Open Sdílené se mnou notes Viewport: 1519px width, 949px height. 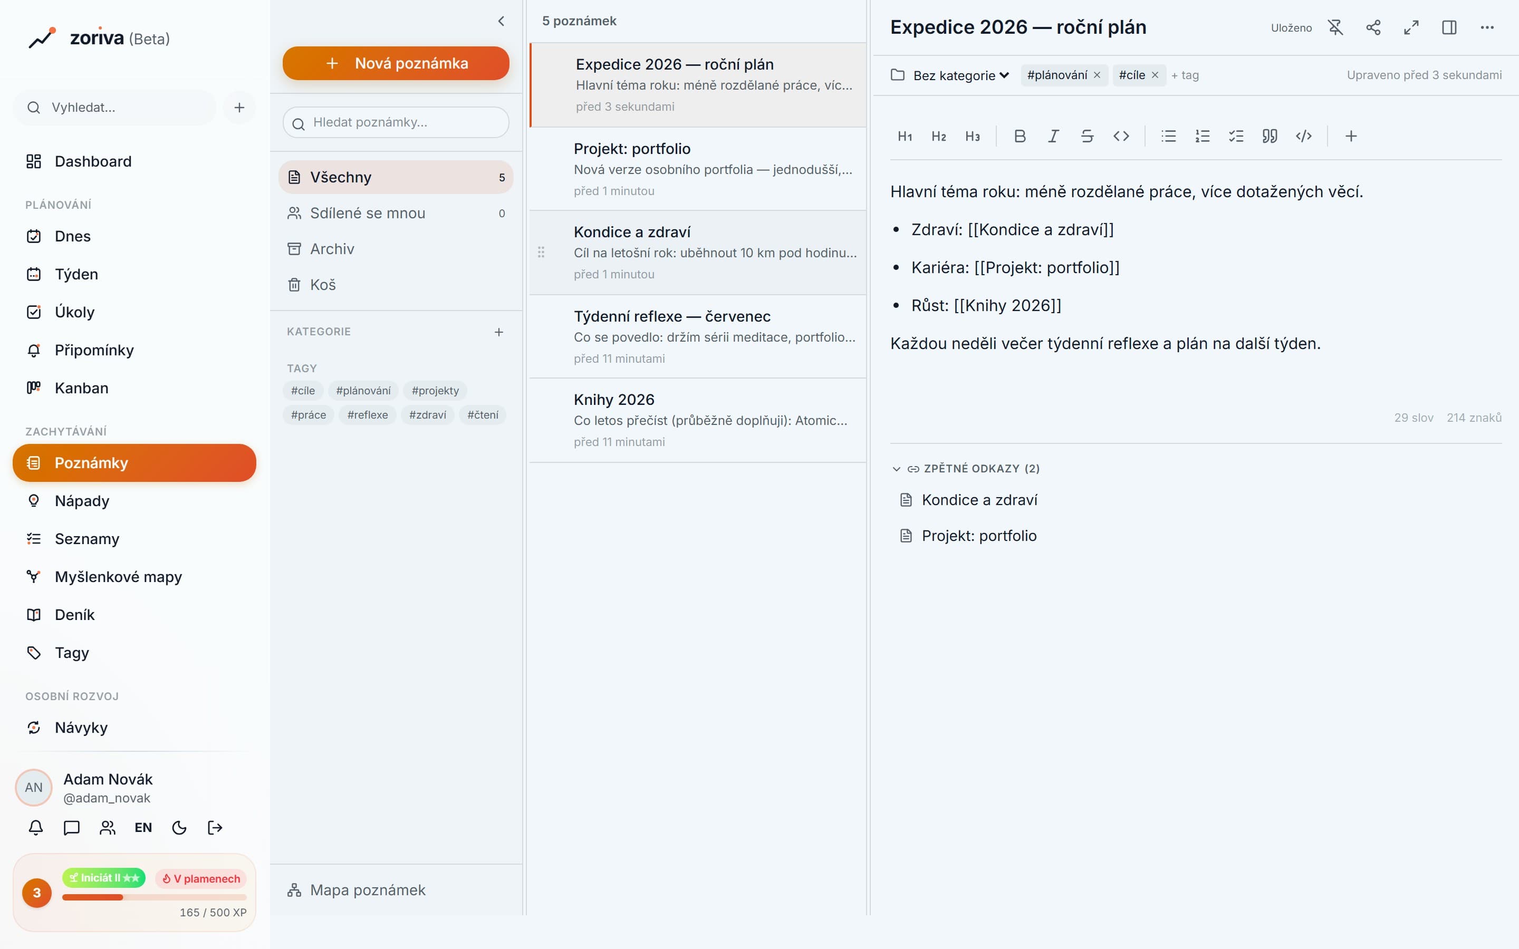point(396,214)
